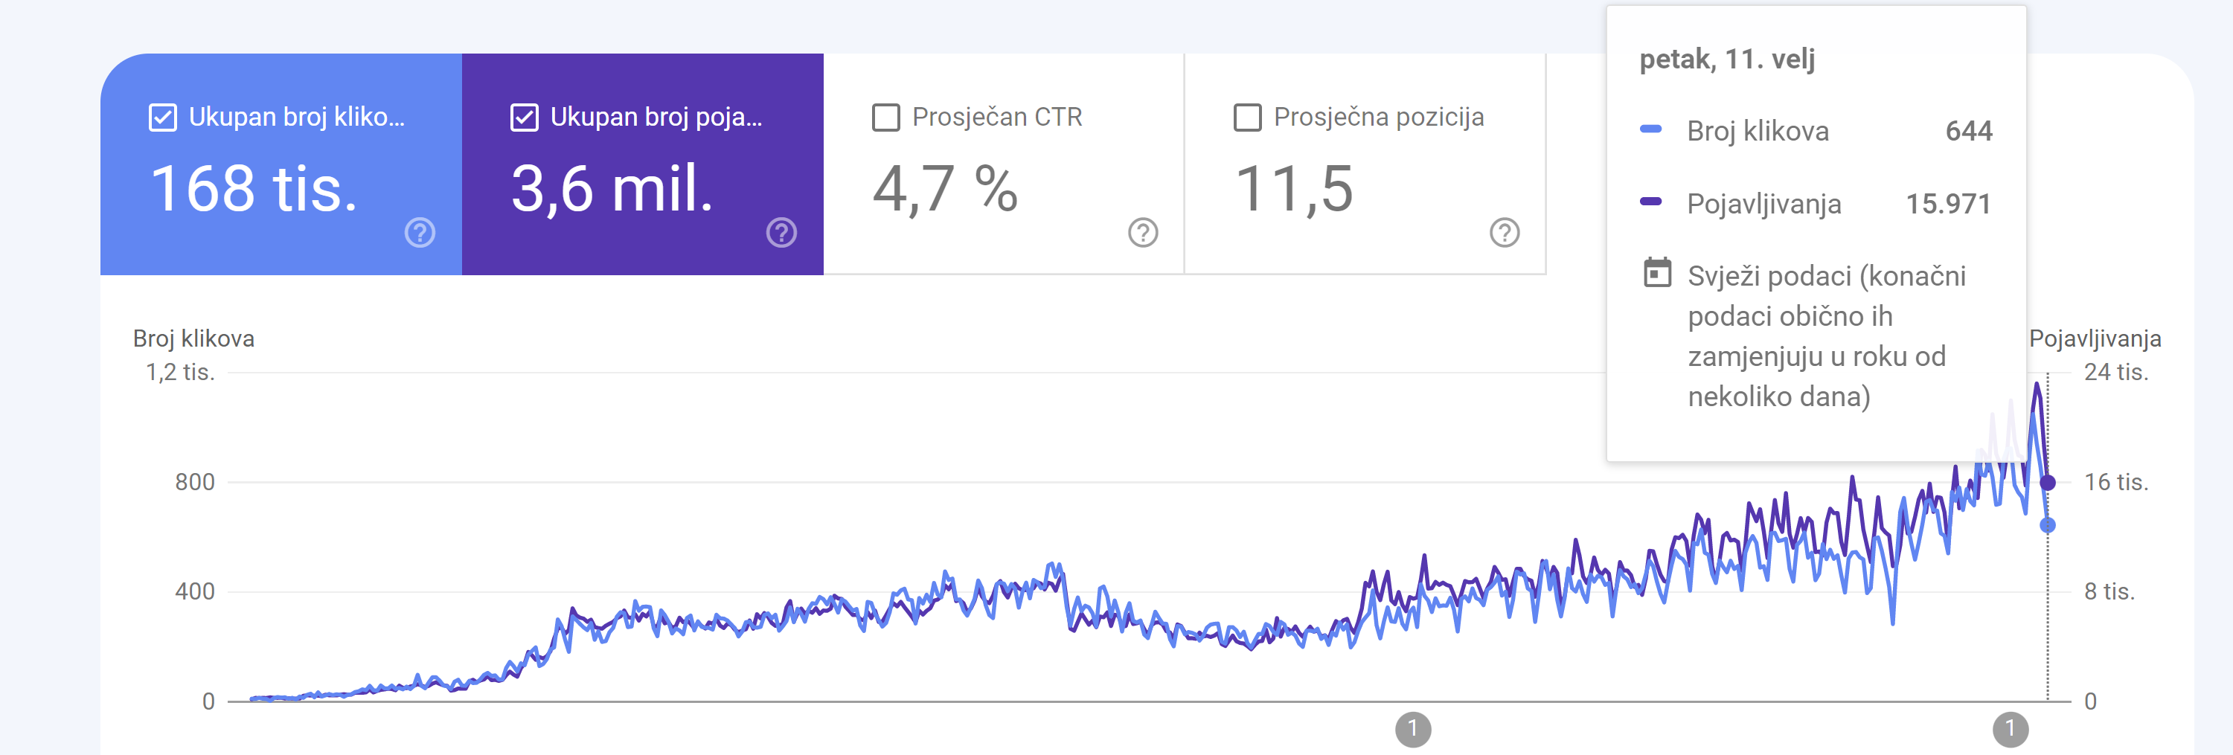Click the Prosječan CTR label
Viewport: 2233px width, 755px height.
pos(997,117)
